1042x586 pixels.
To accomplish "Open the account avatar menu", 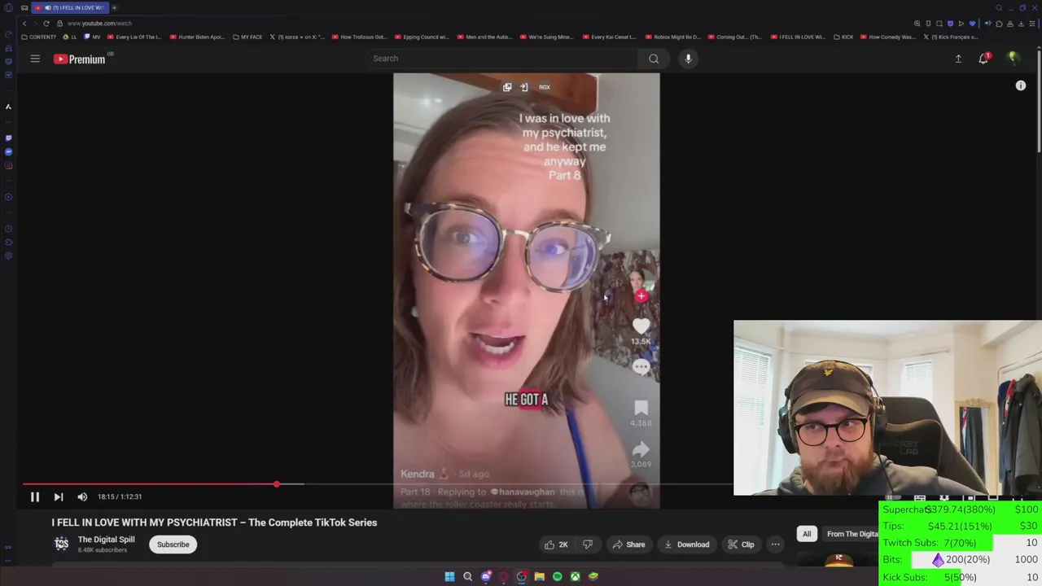I will [x=1014, y=59].
